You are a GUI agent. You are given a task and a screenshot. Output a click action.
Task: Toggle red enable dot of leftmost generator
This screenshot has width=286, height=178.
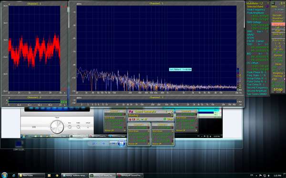coord(124,114)
